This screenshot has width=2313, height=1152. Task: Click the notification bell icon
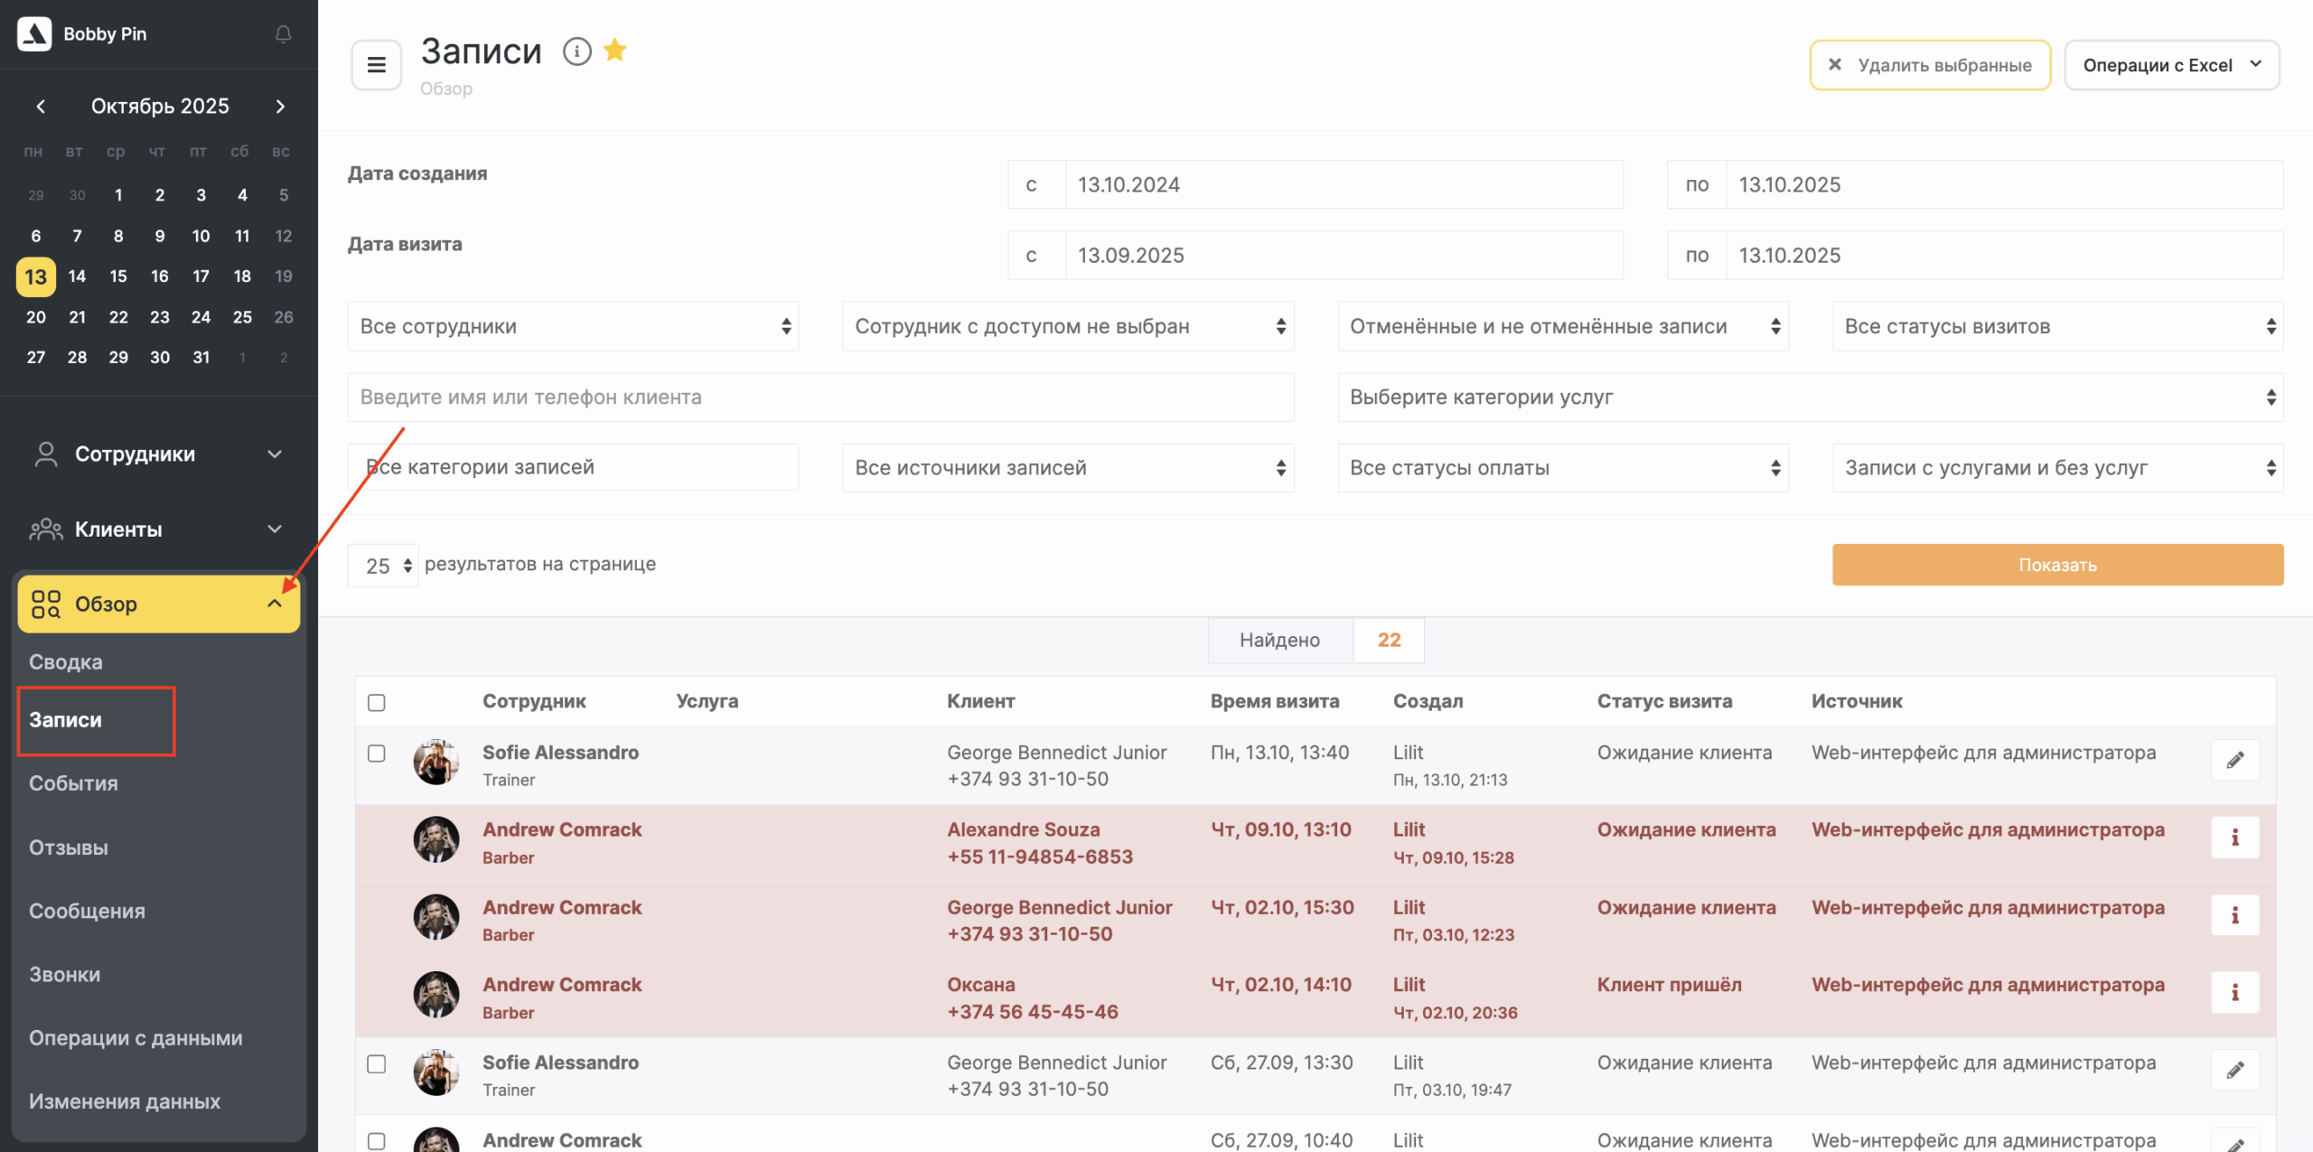[x=283, y=34]
